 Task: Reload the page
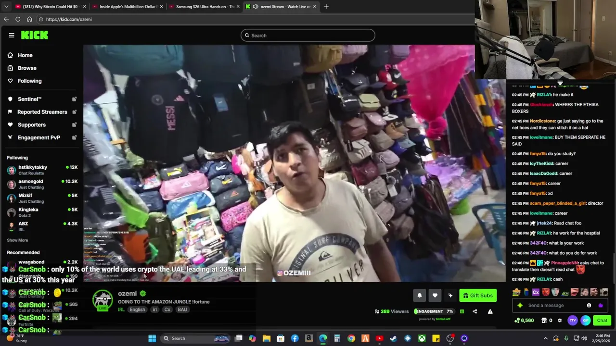coord(18,19)
